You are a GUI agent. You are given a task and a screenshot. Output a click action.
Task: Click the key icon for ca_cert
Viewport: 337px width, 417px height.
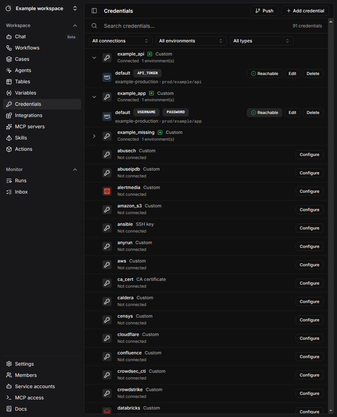coord(107,283)
